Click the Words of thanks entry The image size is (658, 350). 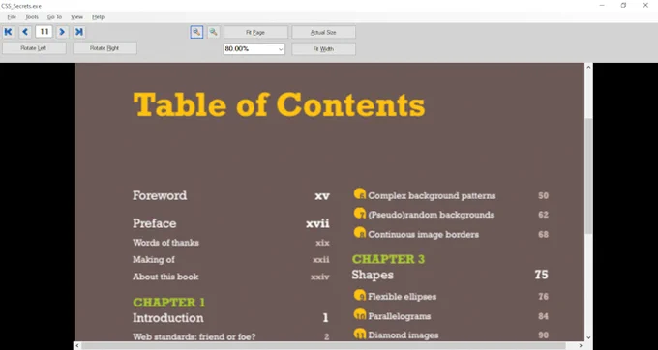click(165, 243)
